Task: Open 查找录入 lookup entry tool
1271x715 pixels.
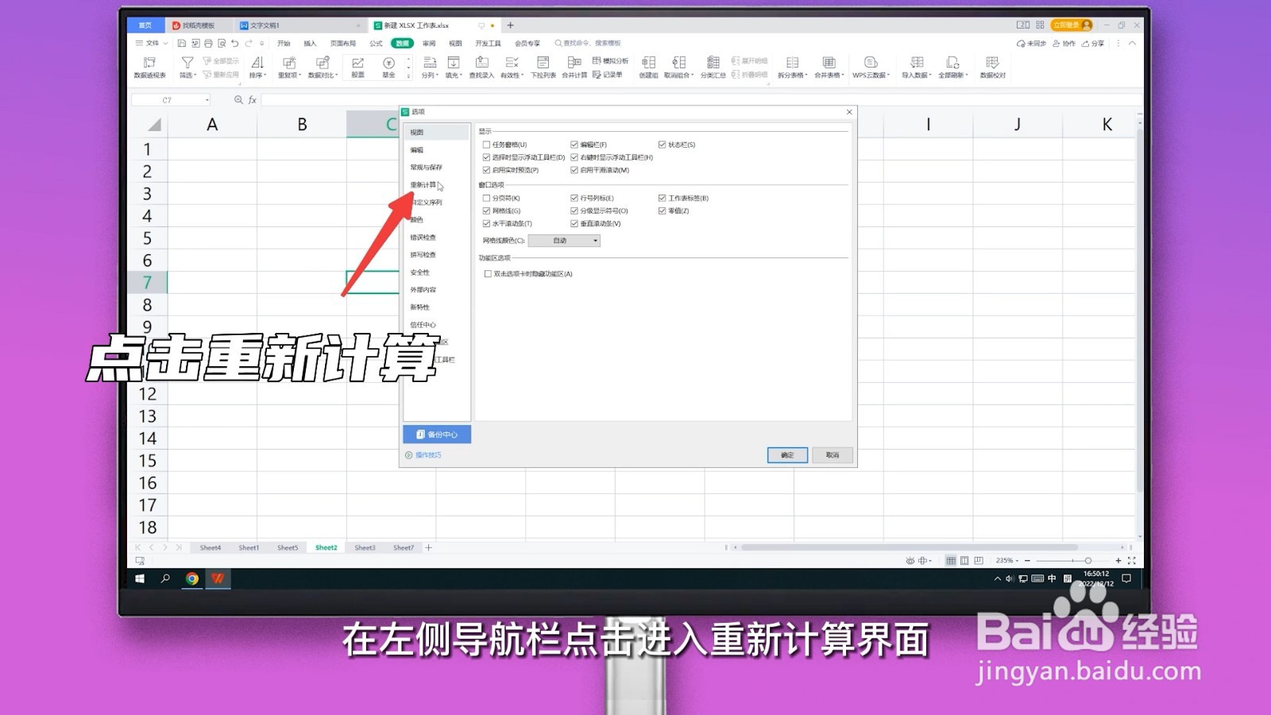Action: 481,68
